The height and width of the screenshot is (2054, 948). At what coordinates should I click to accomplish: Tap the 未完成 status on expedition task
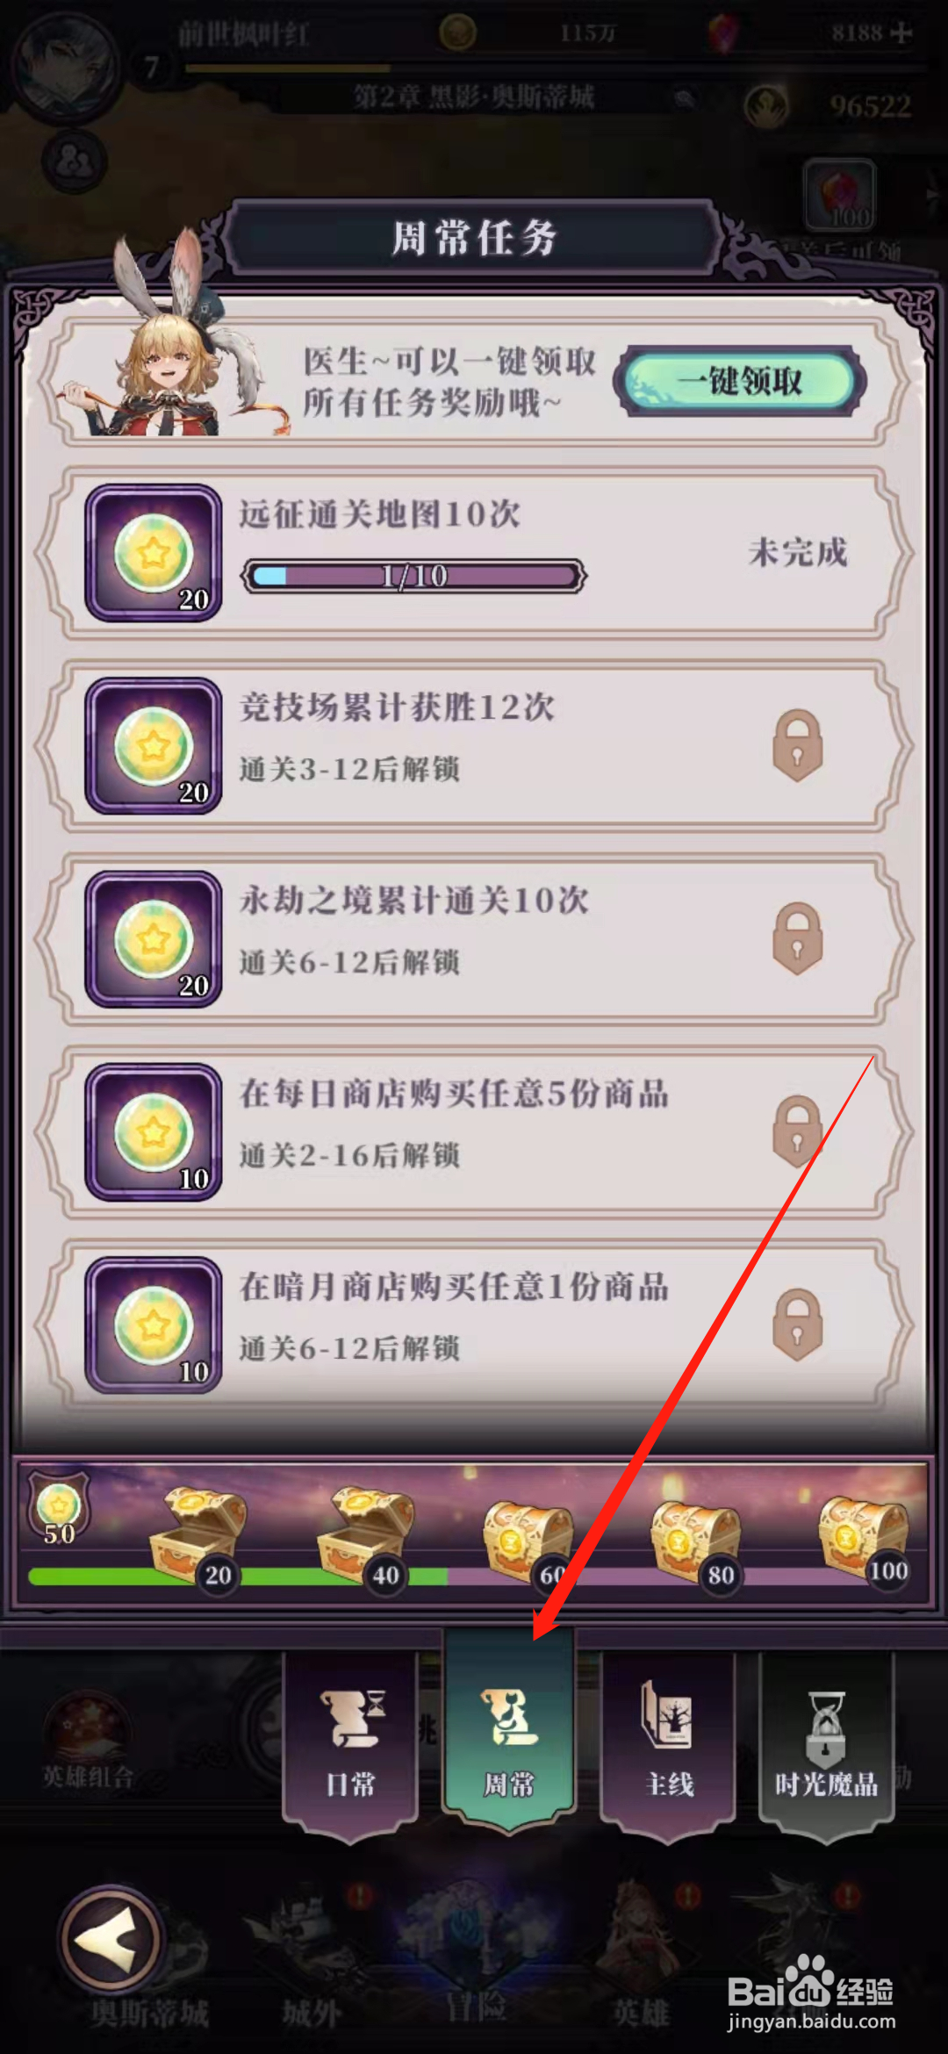click(x=798, y=553)
